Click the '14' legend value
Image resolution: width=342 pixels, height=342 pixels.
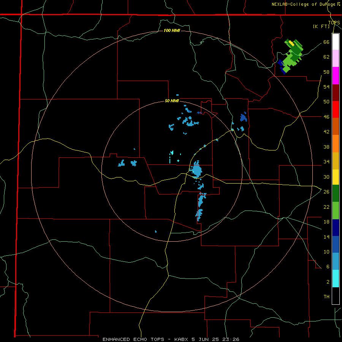pyautogui.click(x=326, y=237)
